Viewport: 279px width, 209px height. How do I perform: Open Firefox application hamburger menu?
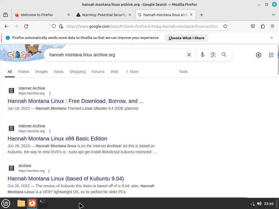coord(272,26)
